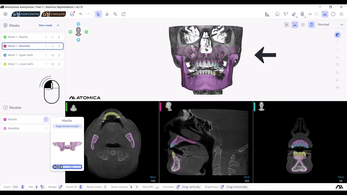347x195 pixels.
Task: Select the lasso selection tool
Action: pos(277,14)
